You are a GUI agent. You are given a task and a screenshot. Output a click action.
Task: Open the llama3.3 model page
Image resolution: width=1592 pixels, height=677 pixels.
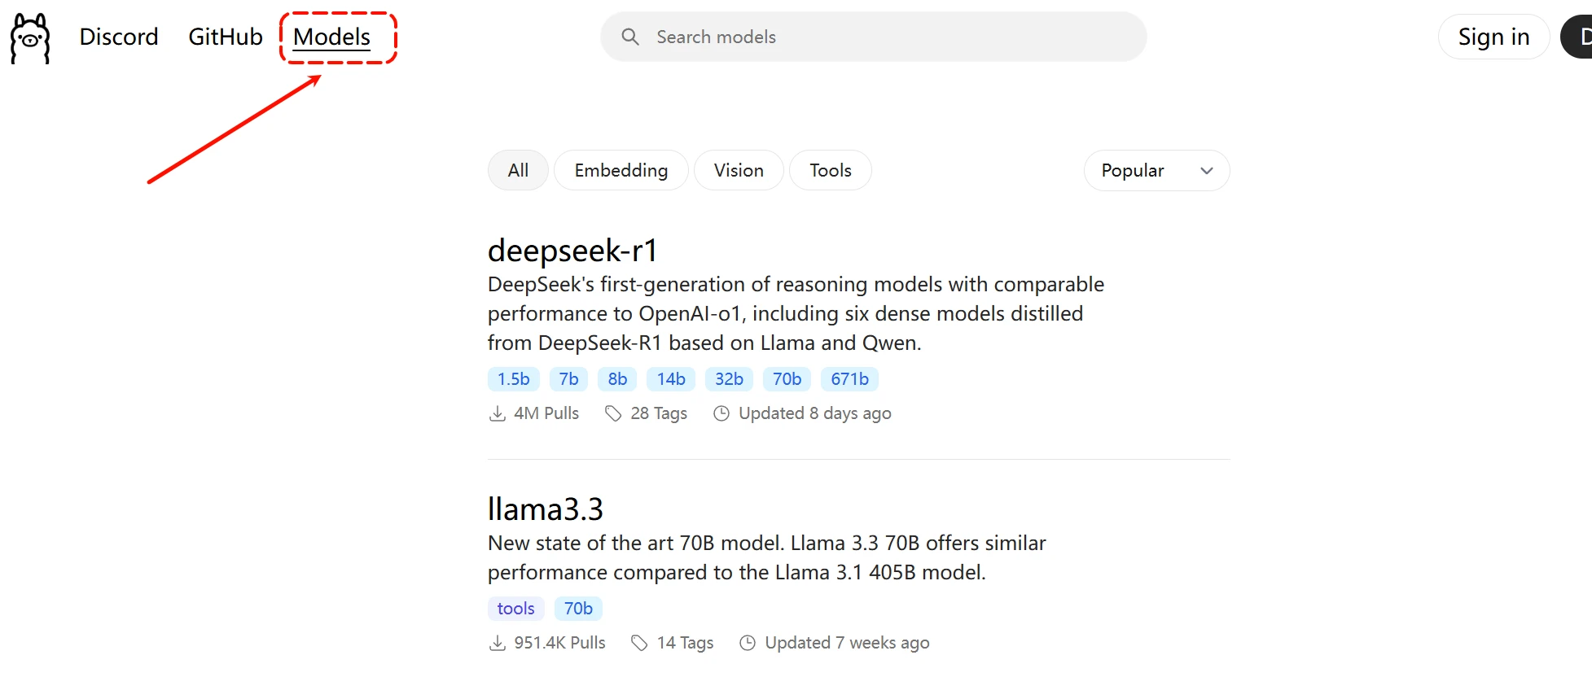pos(546,509)
